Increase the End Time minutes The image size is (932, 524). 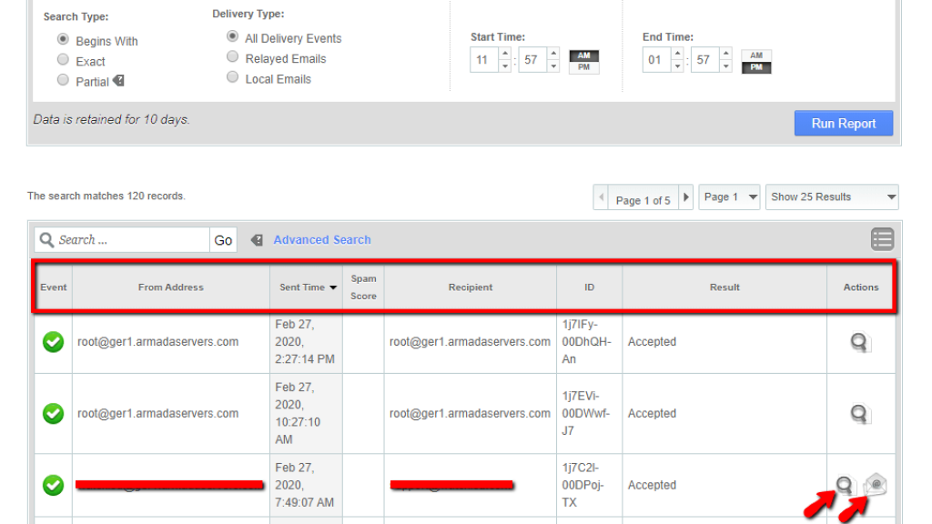coord(725,54)
